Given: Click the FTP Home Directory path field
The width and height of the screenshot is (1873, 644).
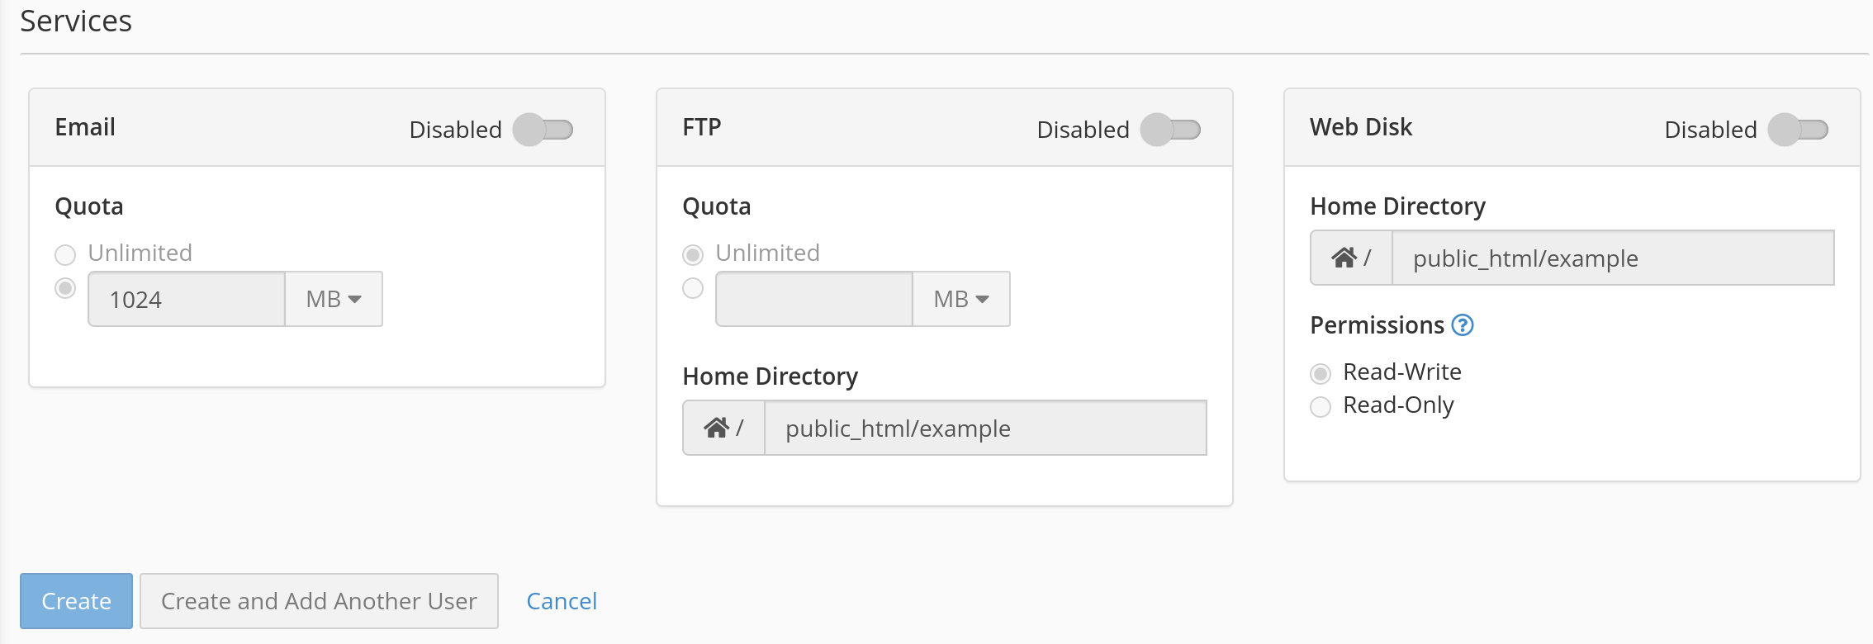Looking at the screenshot, I should (x=984, y=428).
